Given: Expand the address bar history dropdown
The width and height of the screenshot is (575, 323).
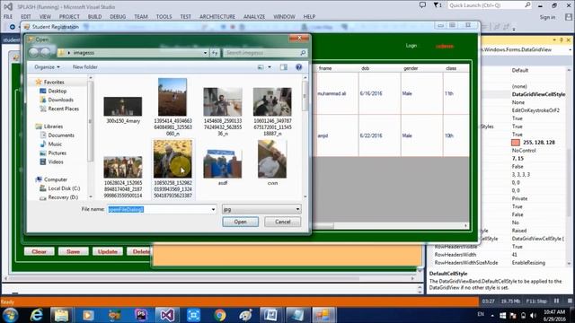Looking at the screenshot, I should click(x=206, y=53).
